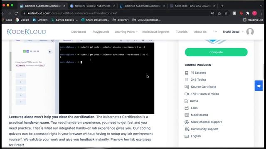
Task: Open Tutorials nav item
Action: pos(182,32)
